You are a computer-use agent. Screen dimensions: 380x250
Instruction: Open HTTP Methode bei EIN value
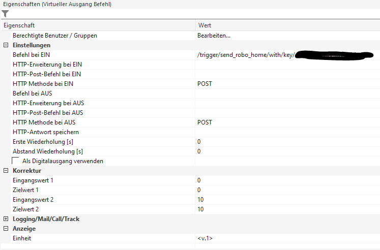pos(285,84)
